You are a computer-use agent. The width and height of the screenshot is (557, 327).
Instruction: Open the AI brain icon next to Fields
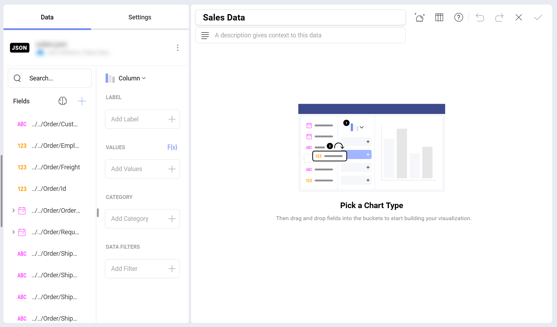click(63, 101)
